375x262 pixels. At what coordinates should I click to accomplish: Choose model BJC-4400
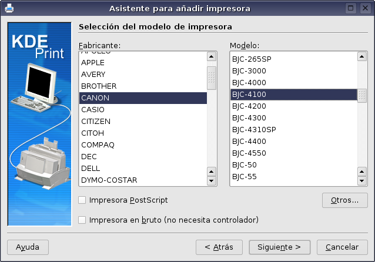coord(294,141)
